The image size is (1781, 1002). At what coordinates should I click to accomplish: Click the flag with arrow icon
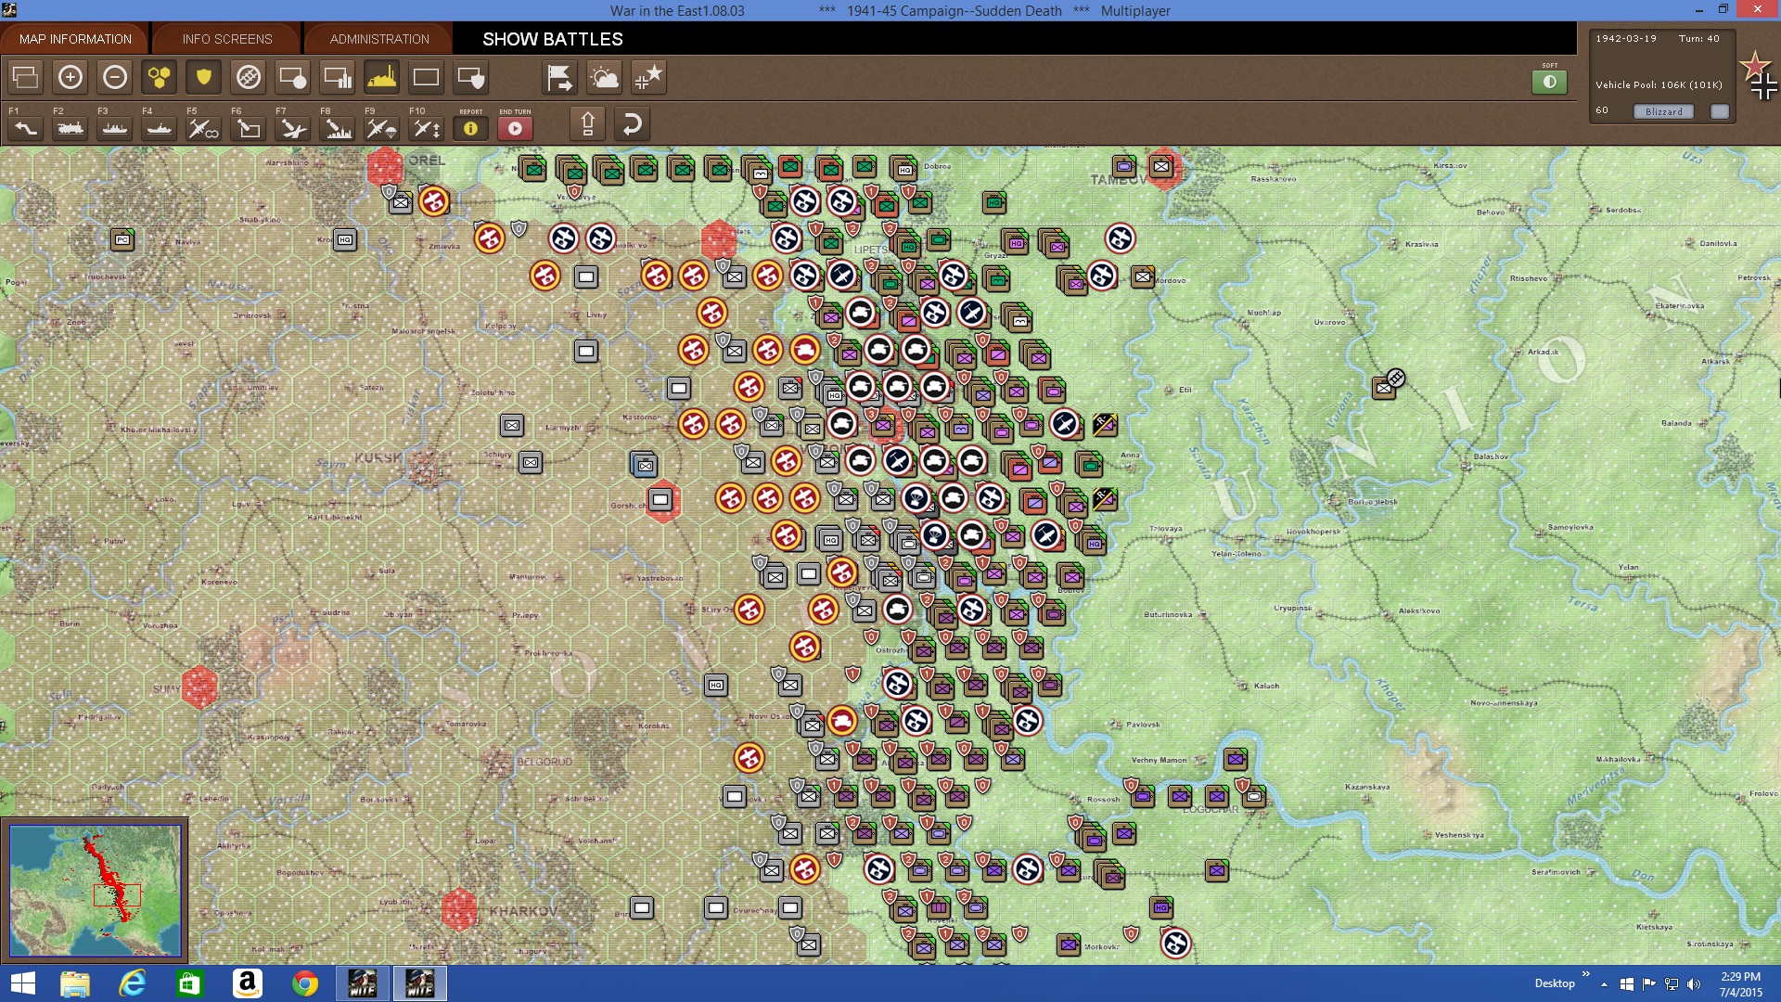pyautogui.click(x=560, y=77)
